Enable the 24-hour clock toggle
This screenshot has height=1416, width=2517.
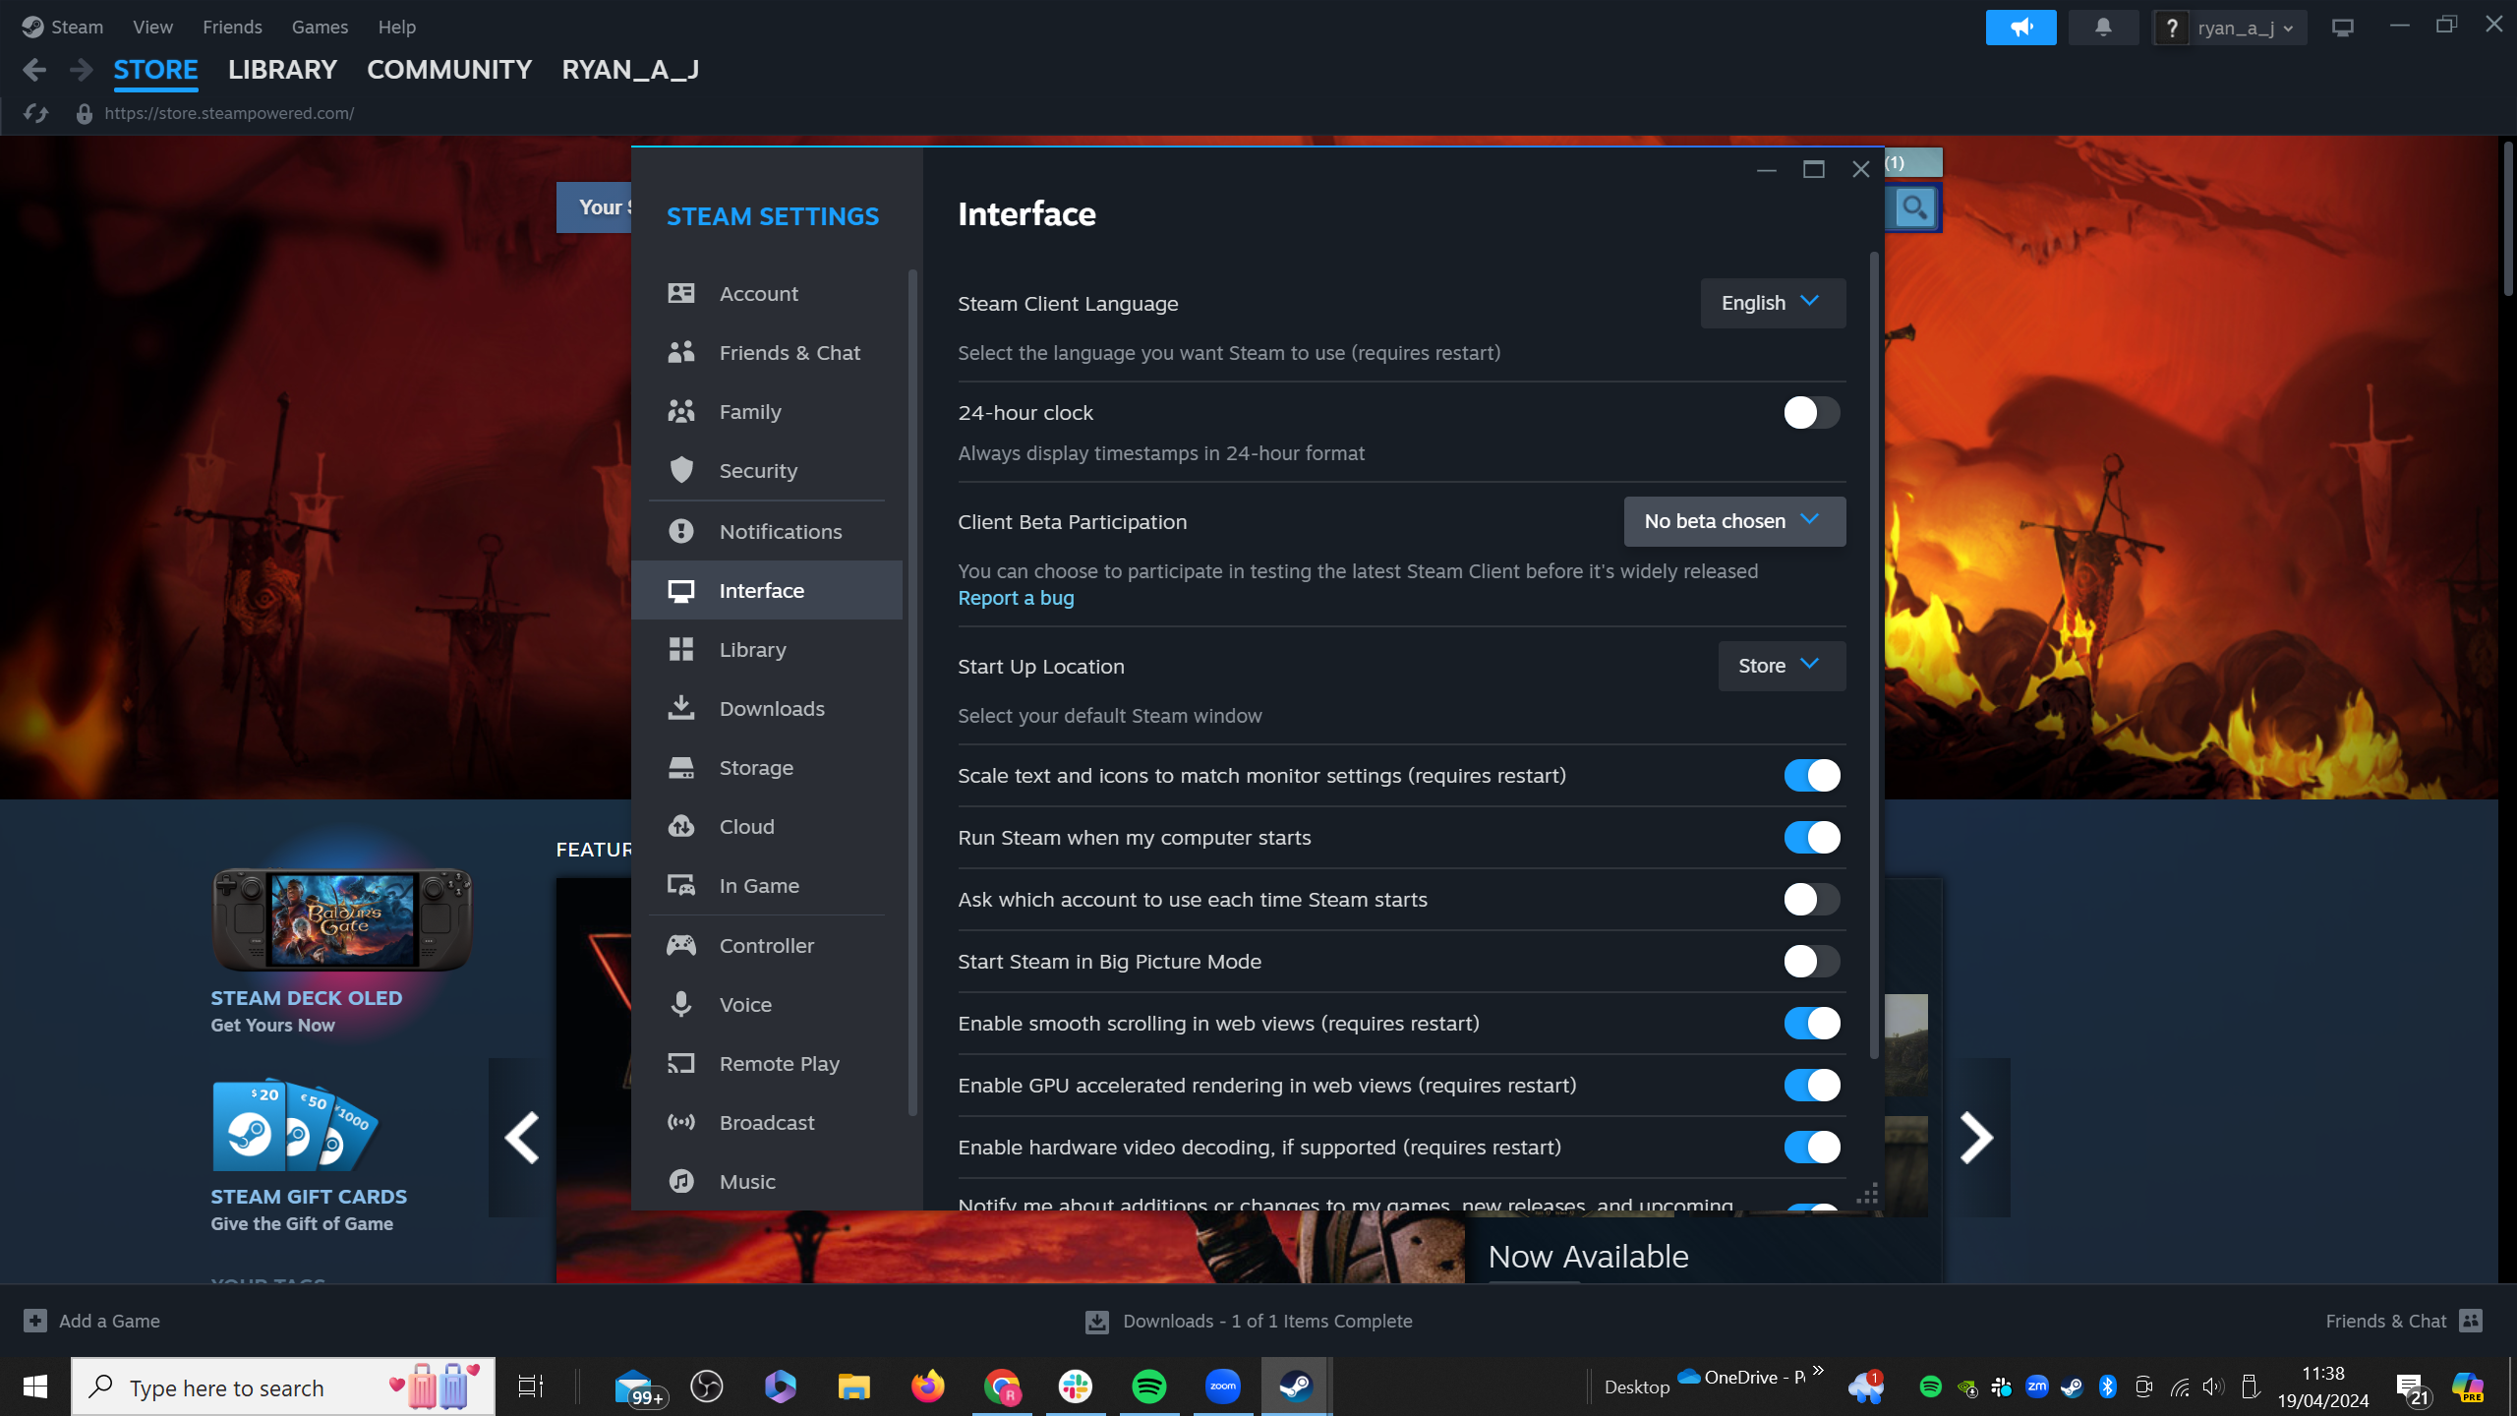[x=1811, y=413]
